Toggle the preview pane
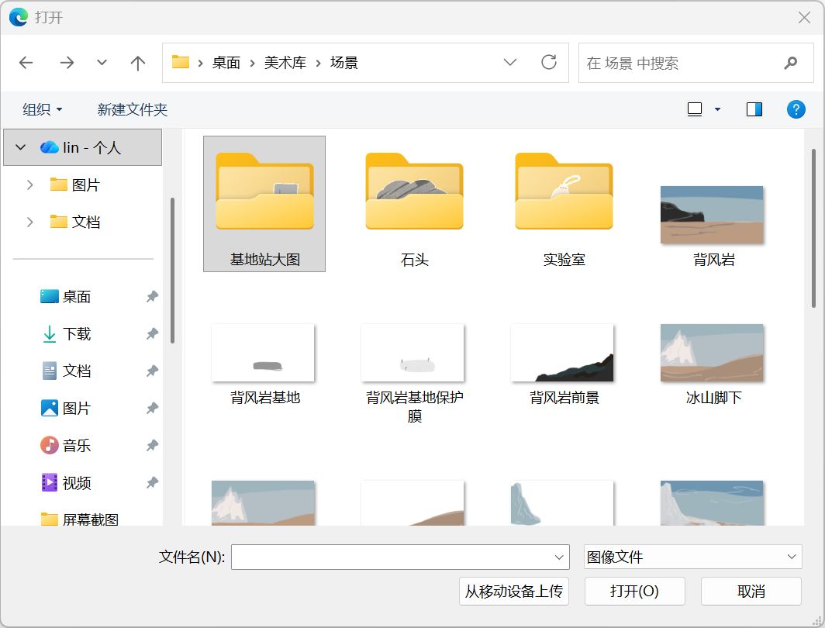This screenshot has height=628, width=825. tap(754, 109)
